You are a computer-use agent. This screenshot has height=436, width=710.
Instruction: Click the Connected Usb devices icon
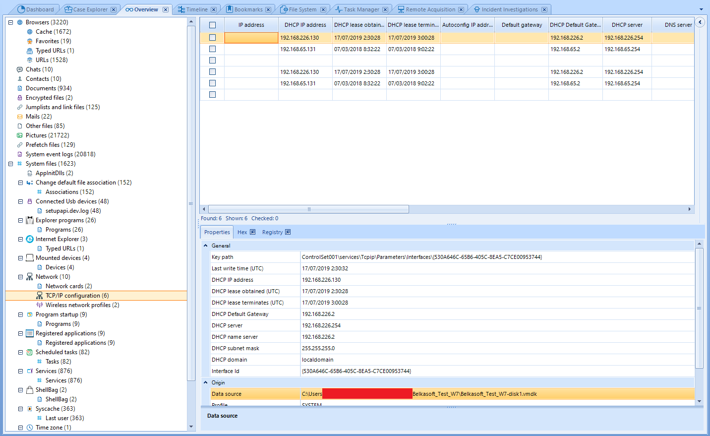tap(30, 201)
